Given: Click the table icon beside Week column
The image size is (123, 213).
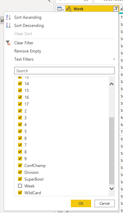Looking at the screenshot, I should [60, 9].
